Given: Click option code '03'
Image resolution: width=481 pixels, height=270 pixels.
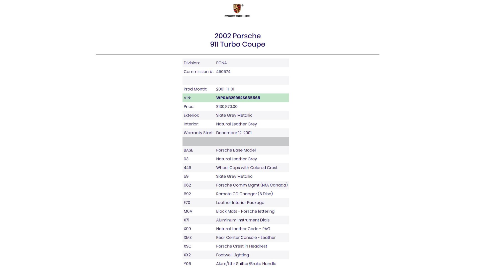Looking at the screenshot, I should click(186, 159).
